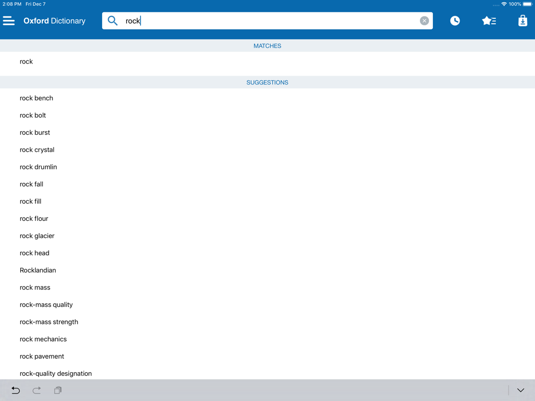Screen dimensions: 535x401
Task: Collapse keyboard bar with chevron
Action: (x=521, y=390)
